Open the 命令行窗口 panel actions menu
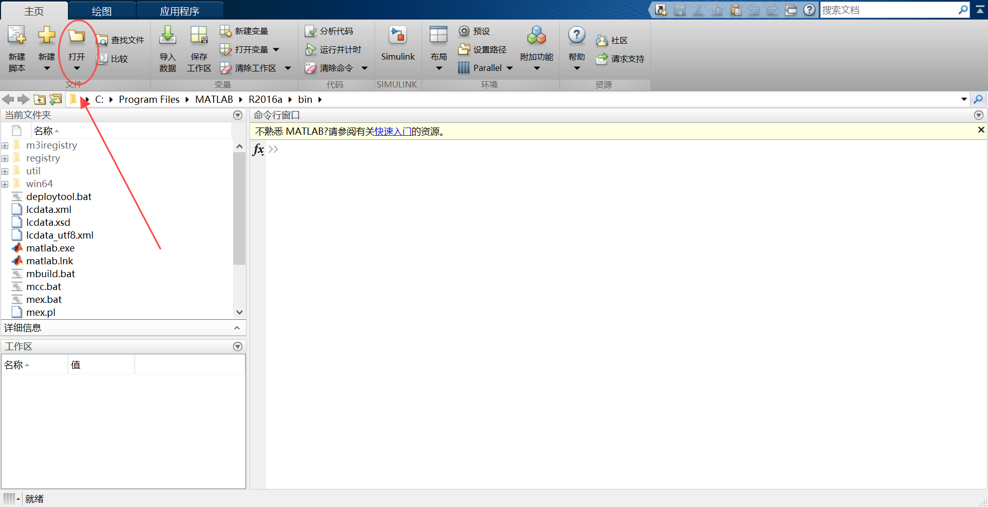988x507 pixels. [979, 115]
